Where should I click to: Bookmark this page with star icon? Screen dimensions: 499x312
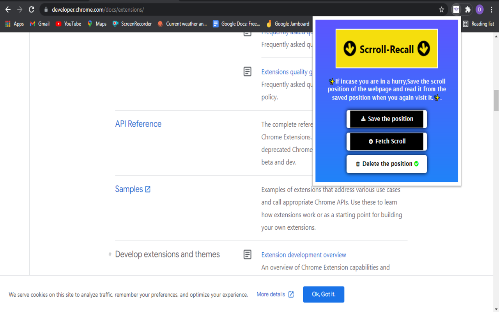tap(441, 10)
